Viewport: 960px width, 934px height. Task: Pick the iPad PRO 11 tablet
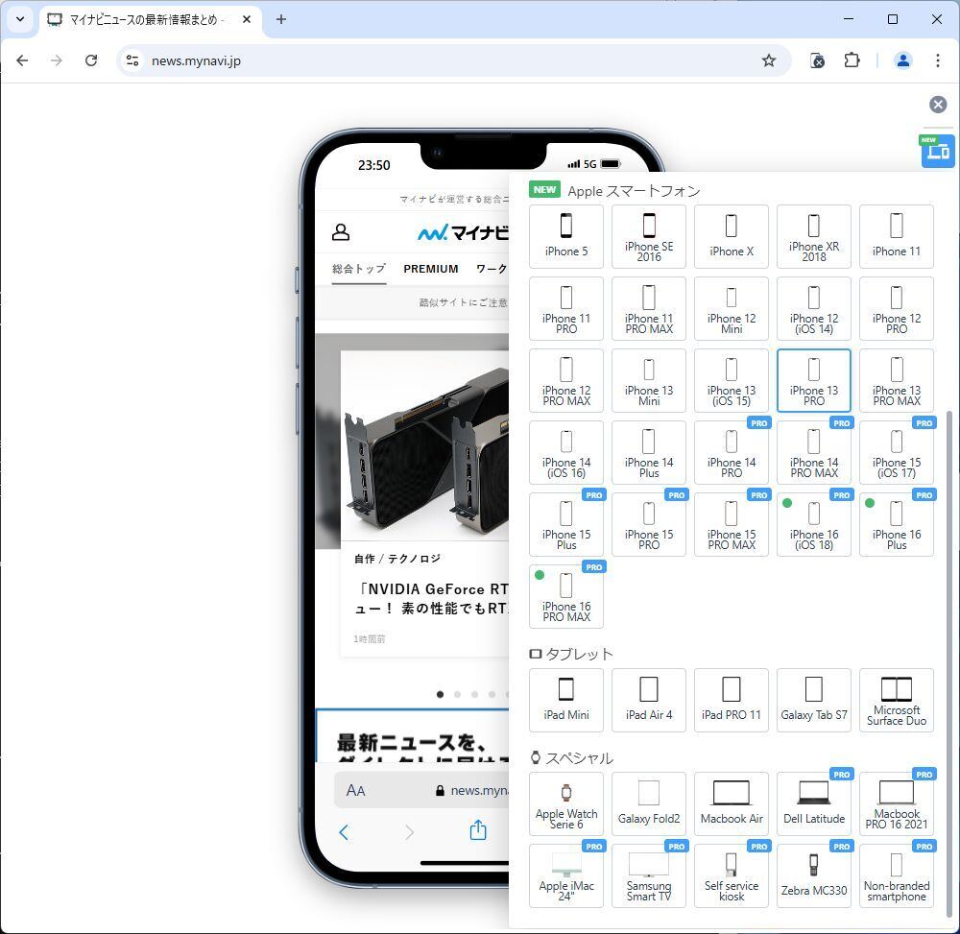(x=731, y=700)
